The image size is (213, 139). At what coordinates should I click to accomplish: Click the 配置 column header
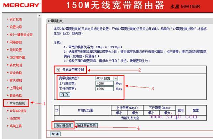(196, 110)
